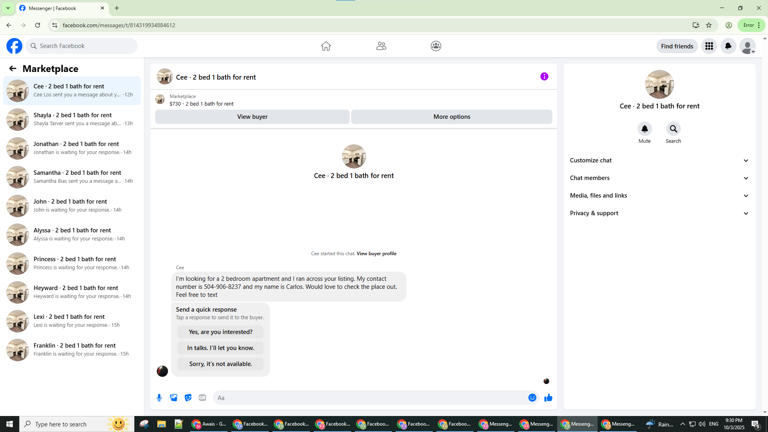Open Shayla conversation in list
Viewport: 768px width, 432px height.
point(72,120)
